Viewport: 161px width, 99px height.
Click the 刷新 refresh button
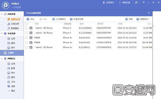click(129, 19)
